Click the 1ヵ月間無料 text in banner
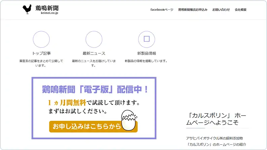The width and height of the screenshot is (267, 150). pyautogui.click(x=67, y=102)
